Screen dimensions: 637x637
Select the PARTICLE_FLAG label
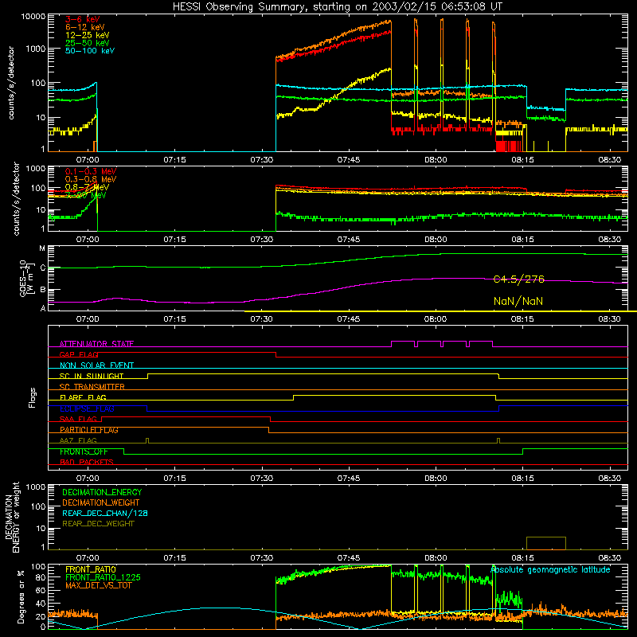[89, 430]
